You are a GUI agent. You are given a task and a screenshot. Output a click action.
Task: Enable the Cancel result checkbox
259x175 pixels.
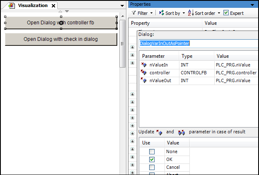pos(152,167)
